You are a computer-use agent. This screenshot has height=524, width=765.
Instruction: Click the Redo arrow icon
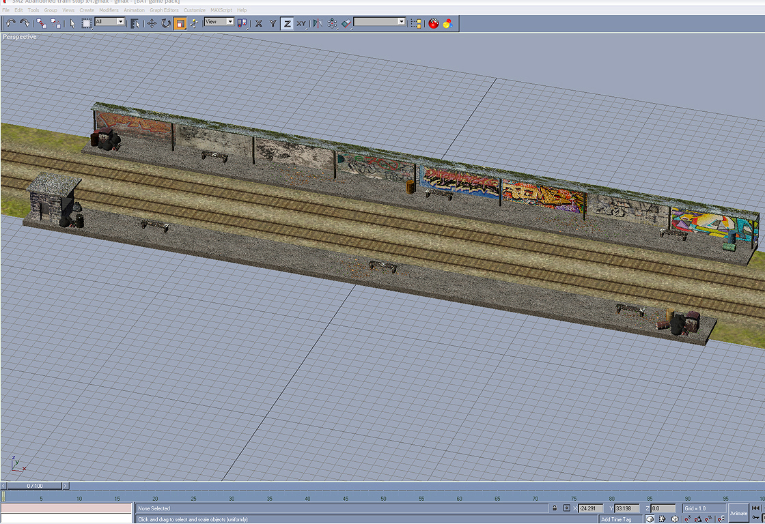point(24,23)
